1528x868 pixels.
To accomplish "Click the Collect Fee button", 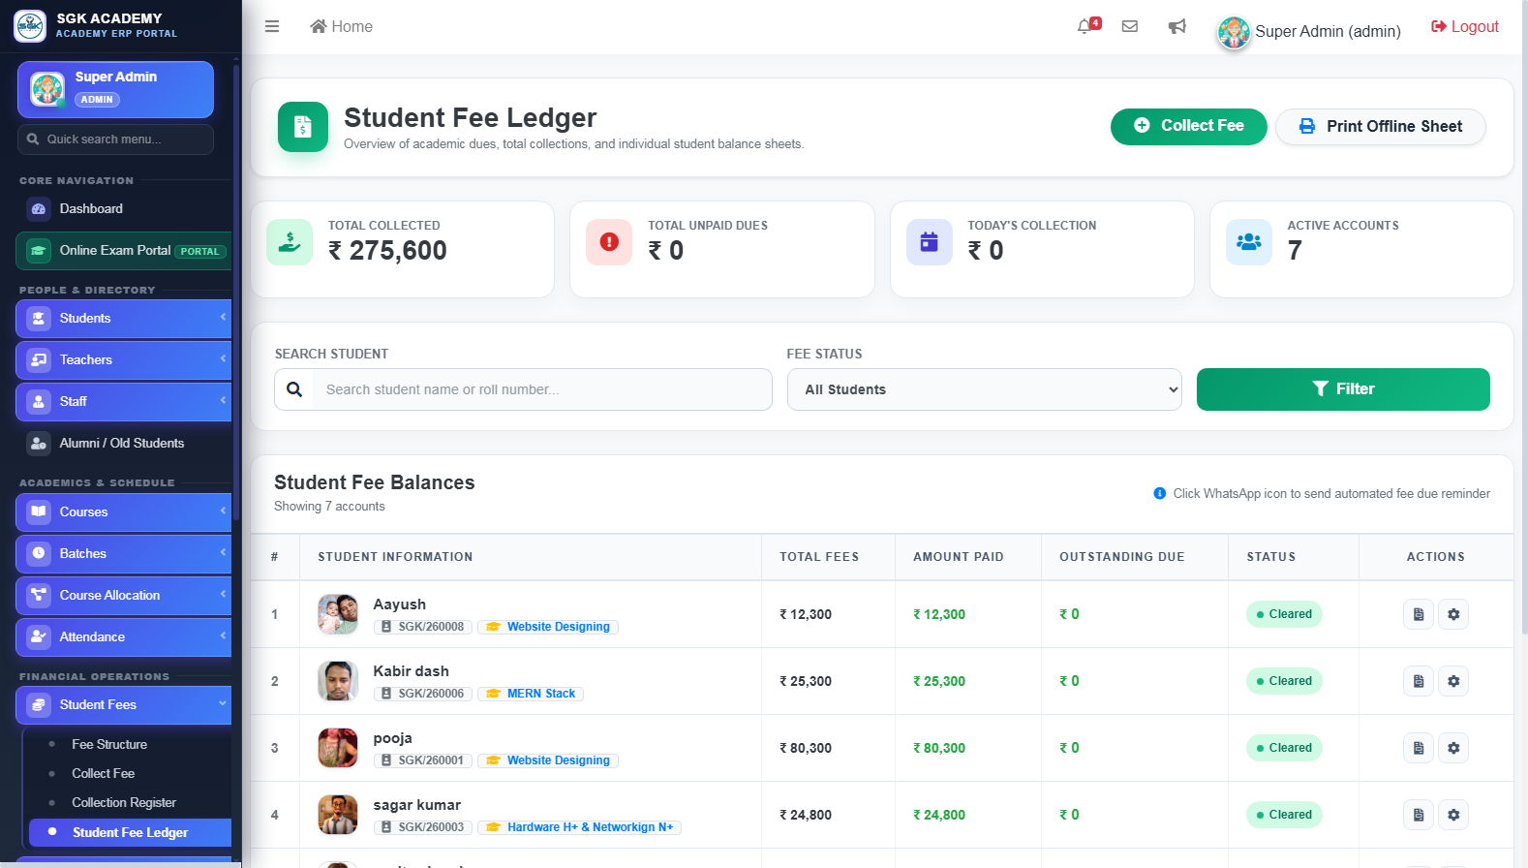I will pyautogui.click(x=1188, y=126).
